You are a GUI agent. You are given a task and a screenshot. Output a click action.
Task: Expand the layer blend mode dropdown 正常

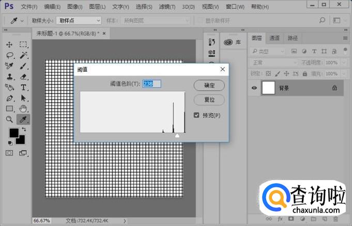(x=271, y=62)
